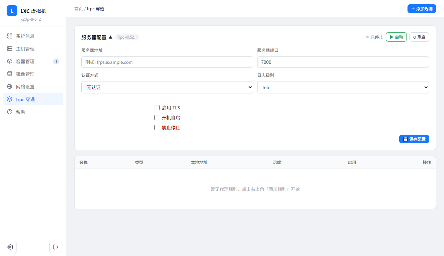Click the LXC 虚拟机 title text
Image resolution: width=444 pixels, height=256 pixels.
click(33, 11)
